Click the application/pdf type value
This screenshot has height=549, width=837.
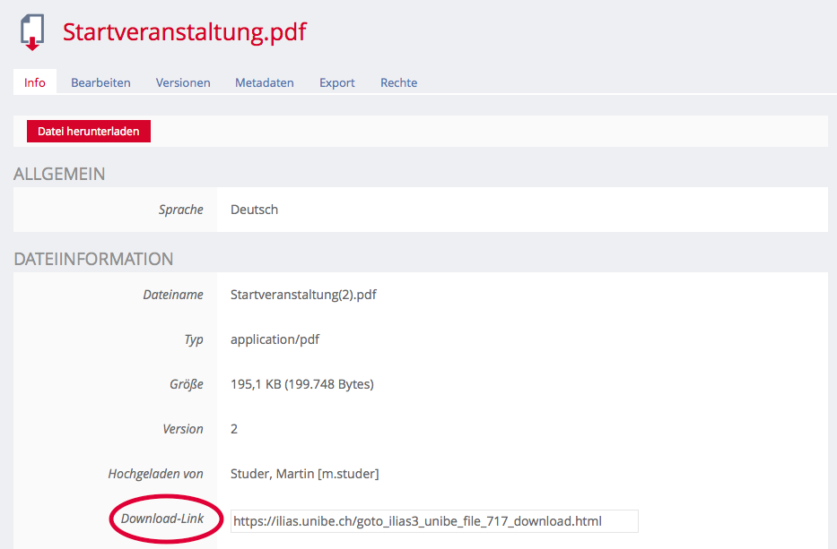(x=275, y=339)
